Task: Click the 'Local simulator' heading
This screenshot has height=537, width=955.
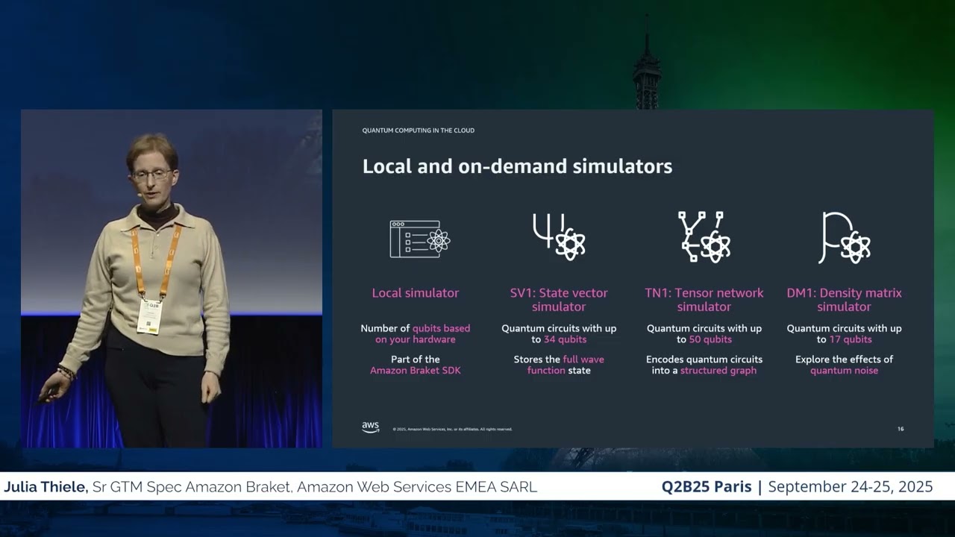Action: [416, 293]
